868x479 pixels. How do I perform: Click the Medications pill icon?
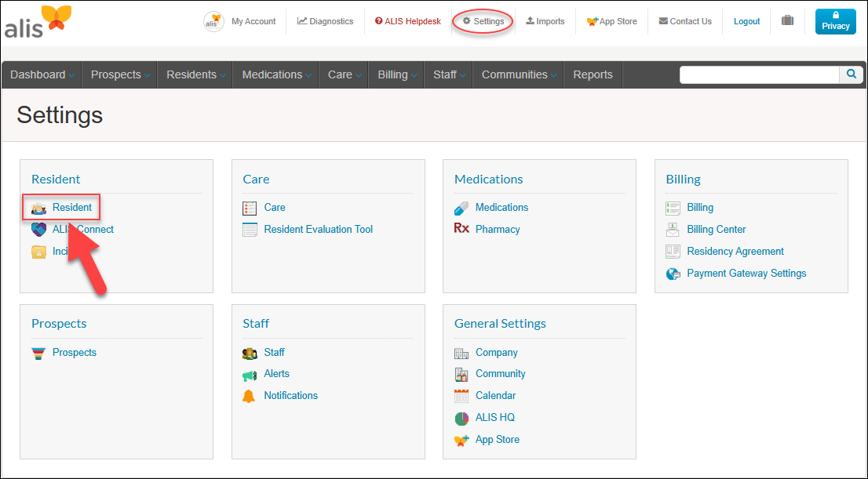(461, 208)
